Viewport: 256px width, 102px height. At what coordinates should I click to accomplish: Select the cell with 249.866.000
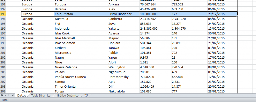coord(155,28)
